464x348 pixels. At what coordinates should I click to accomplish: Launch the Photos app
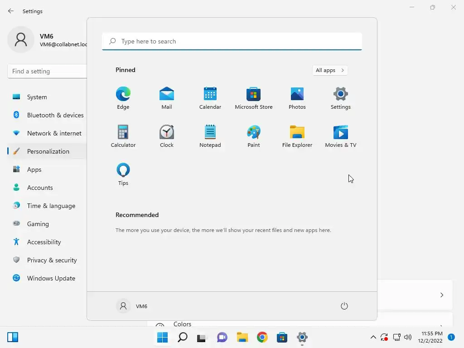pos(297,98)
